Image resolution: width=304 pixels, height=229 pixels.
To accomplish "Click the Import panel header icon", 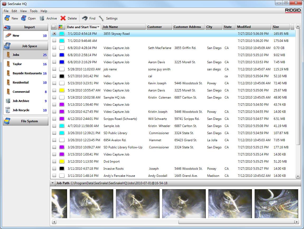I will (8, 27).
